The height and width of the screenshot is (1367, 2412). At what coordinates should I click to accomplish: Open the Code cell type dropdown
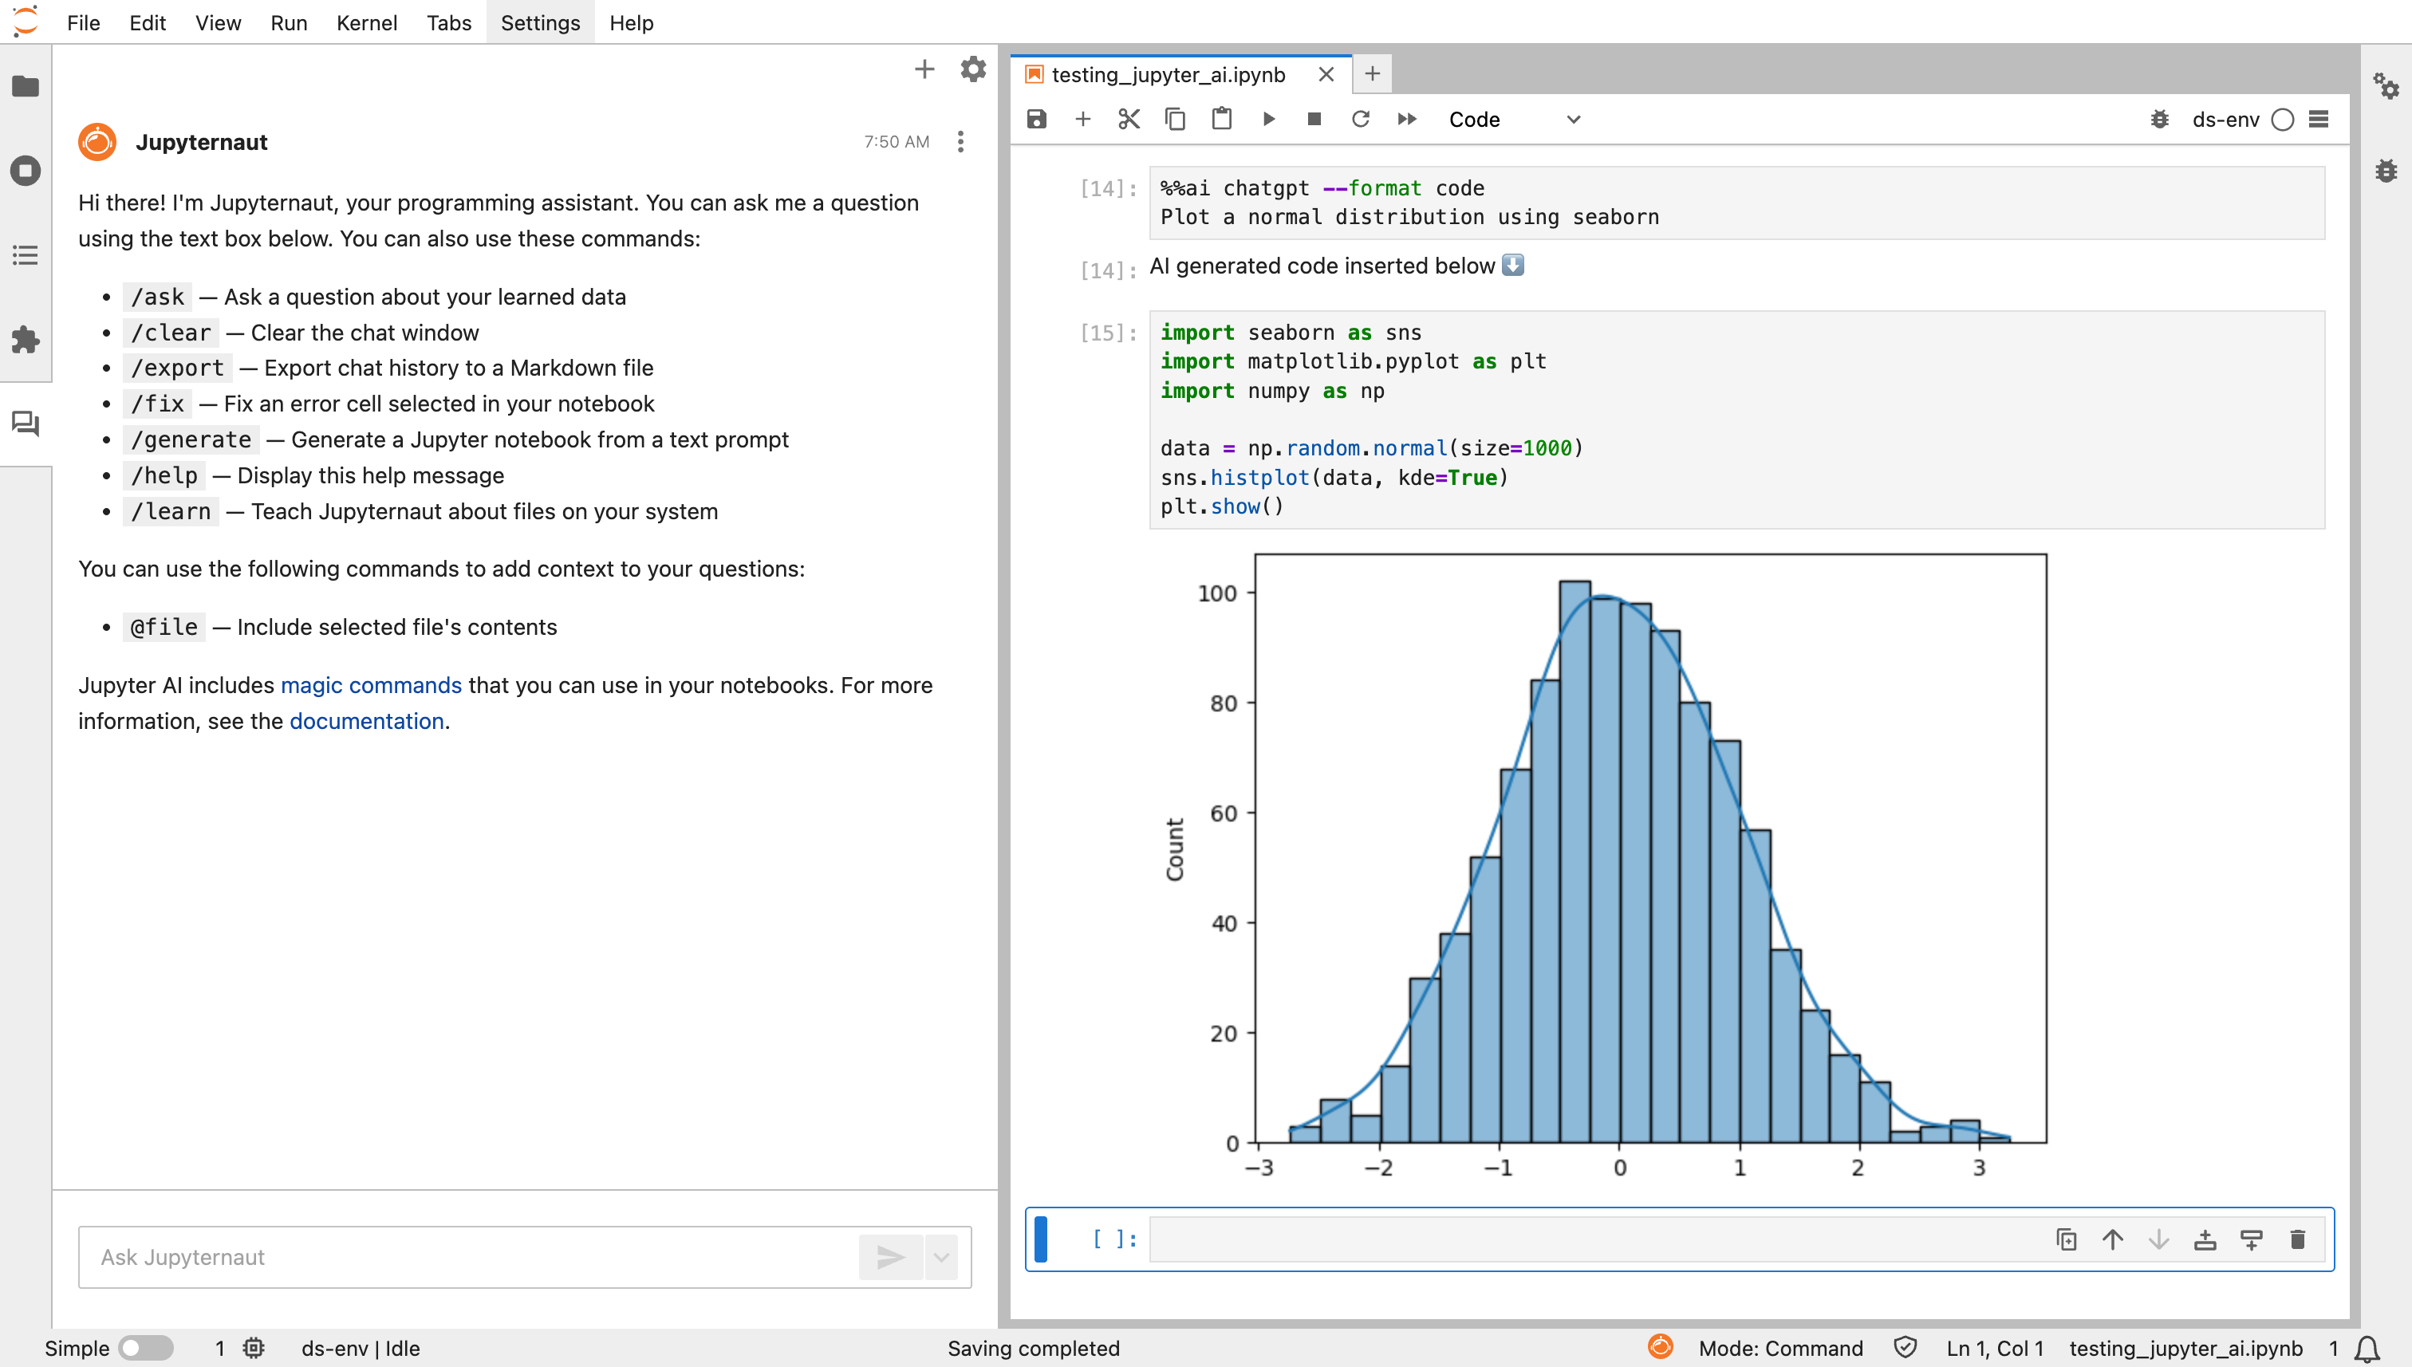point(1515,120)
